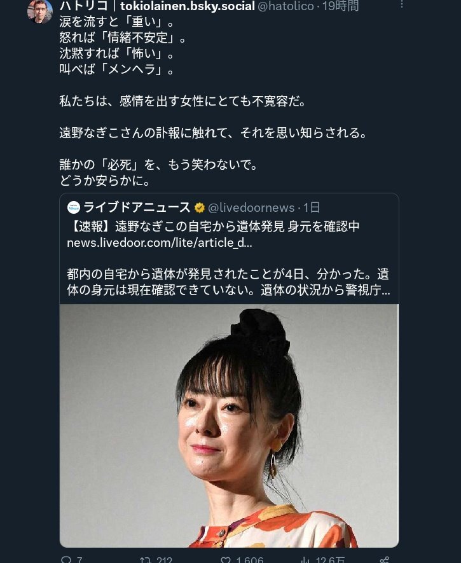Open the @hatolico handle link
Image resolution: width=461 pixels, height=563 pixels.
click(286, 6)
